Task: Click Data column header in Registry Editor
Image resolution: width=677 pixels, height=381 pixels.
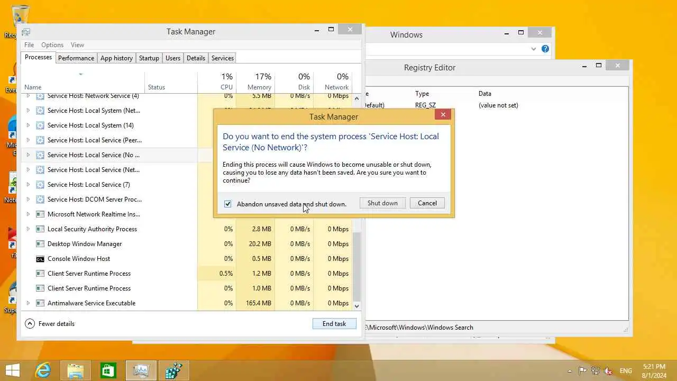Action: (x=485, y=94)
